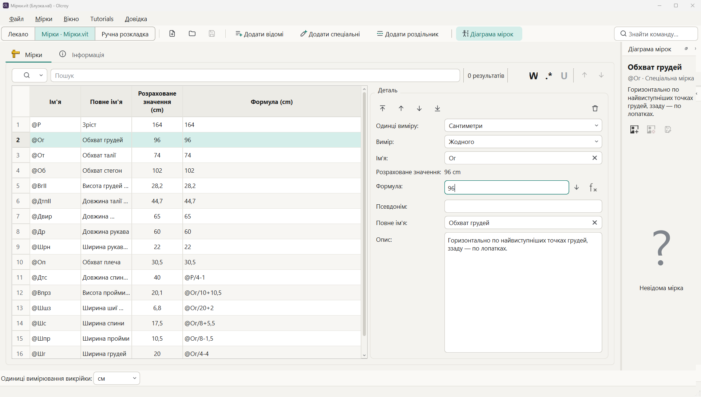
Task: Click the Пошук search input field
Action: click(255, 75)
